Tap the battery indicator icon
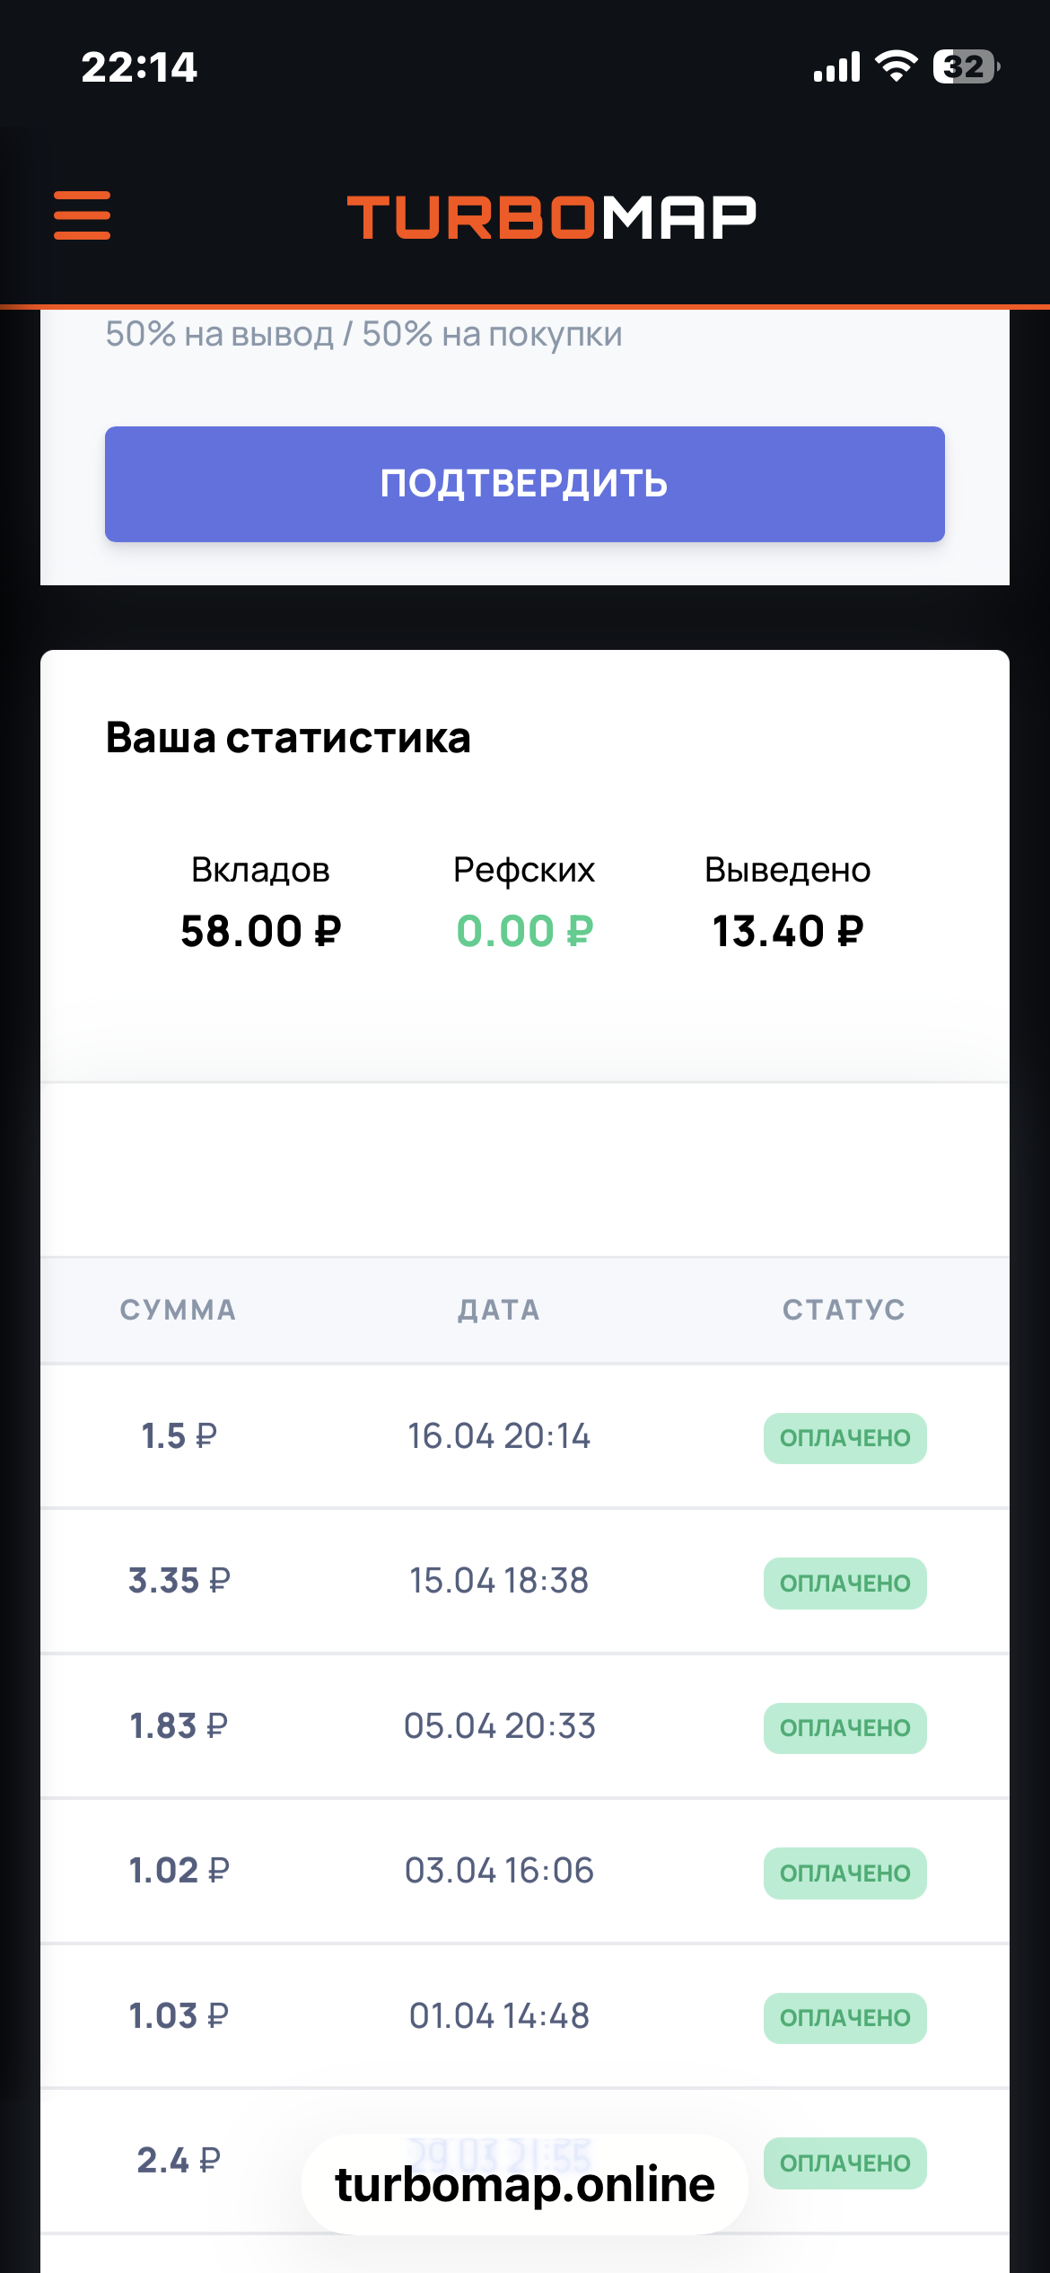Image resolution: width=1050 pixels, height=2273 pixels. [x=966, y=66]
